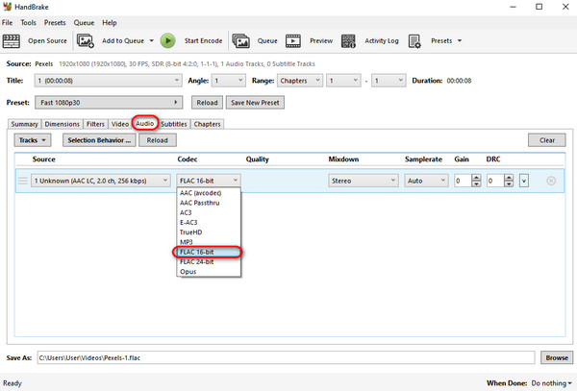Open the Add to Queue dropdown arrow
The height and width of the screenshot is (391, 577).
click(x=151, y=40)
